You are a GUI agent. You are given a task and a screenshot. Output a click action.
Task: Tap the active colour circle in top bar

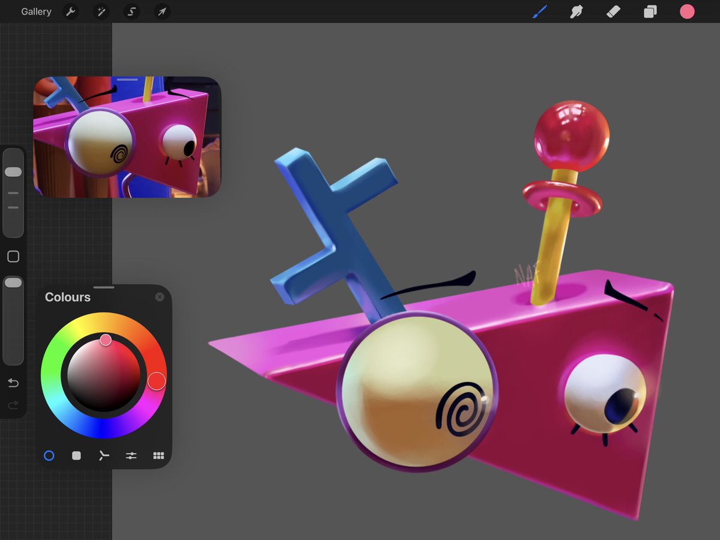[x=687, y=11]
